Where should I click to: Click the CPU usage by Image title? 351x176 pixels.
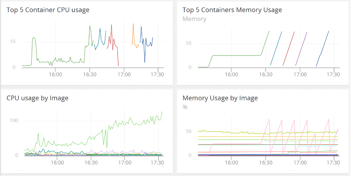click(37, 98)
